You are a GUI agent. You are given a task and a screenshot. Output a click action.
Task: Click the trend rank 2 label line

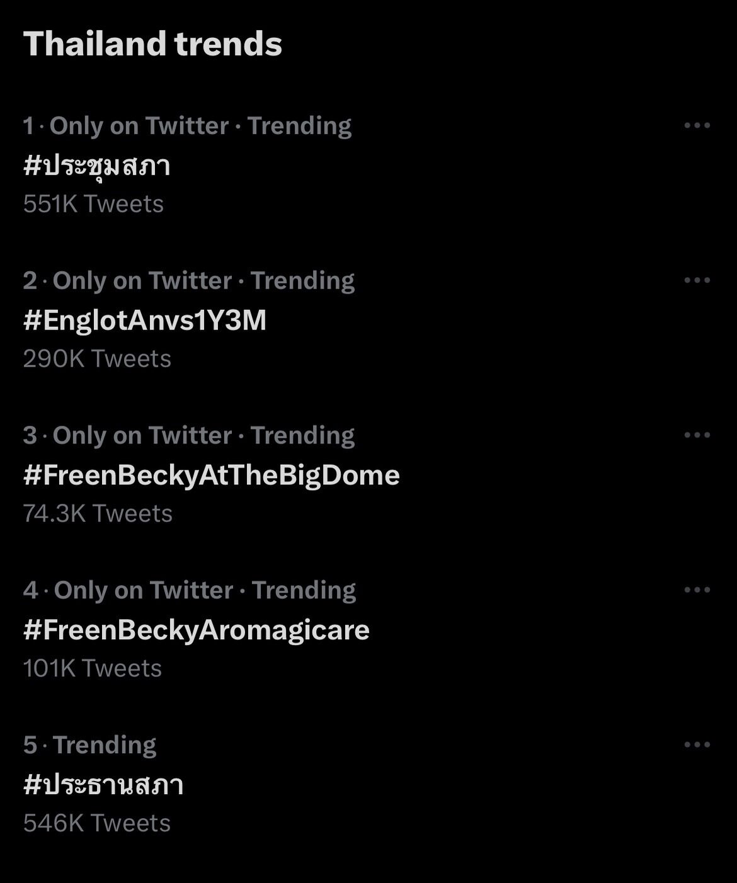(189, 281)
